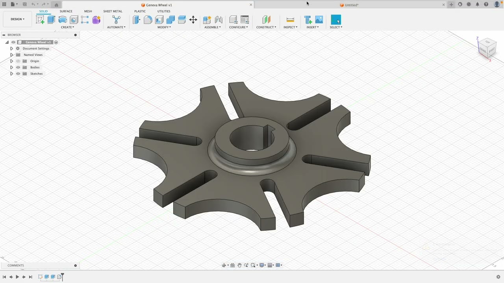
Task: Play the design timeline
Action: [x=17, y=277]
